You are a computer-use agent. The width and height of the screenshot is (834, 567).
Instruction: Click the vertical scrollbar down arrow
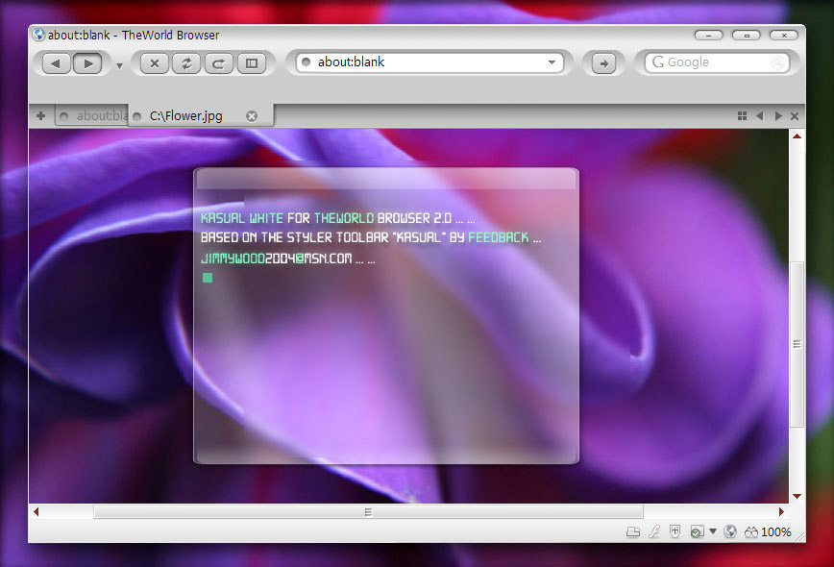point(797,496)
